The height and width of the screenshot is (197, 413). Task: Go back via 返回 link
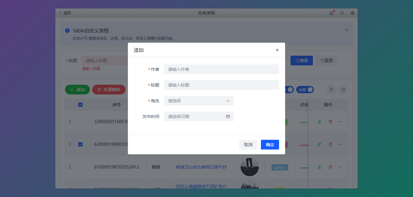(x=65, y=13)
